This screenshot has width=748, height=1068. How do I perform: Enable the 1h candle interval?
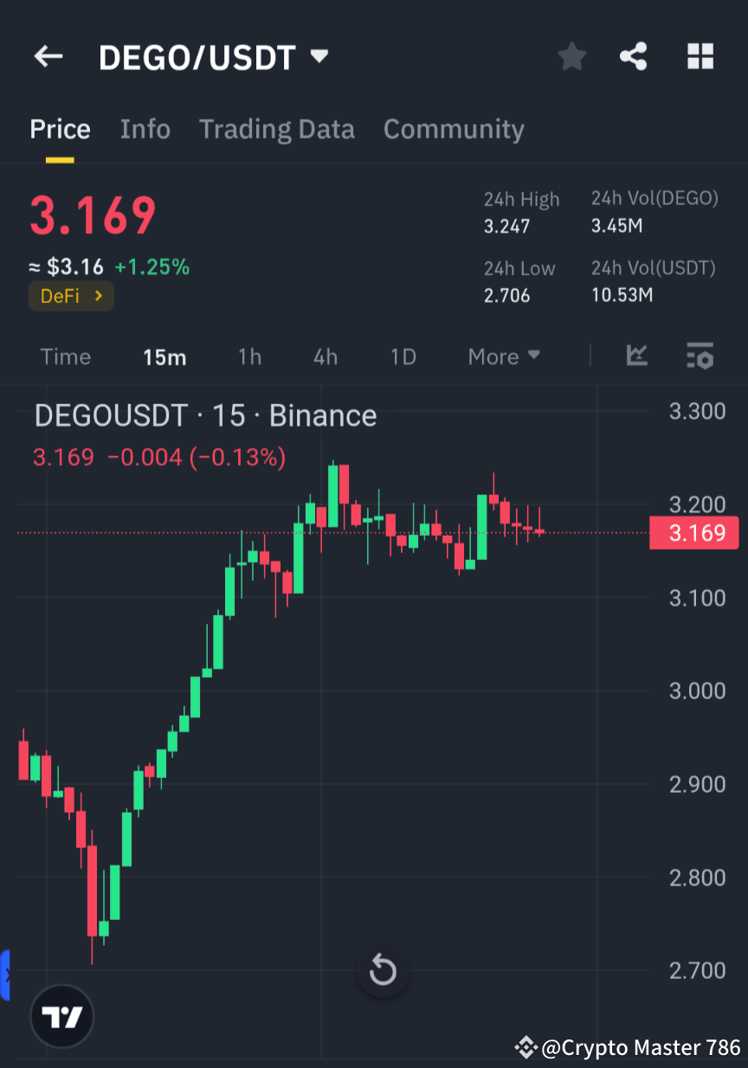point(249,356)
